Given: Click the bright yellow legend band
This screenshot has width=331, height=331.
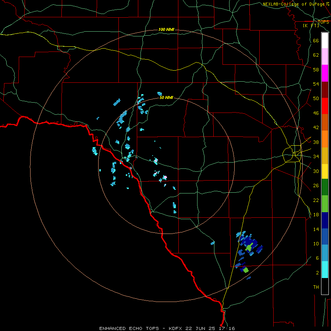Looking at the screenshot, I should tap(325, 171).
